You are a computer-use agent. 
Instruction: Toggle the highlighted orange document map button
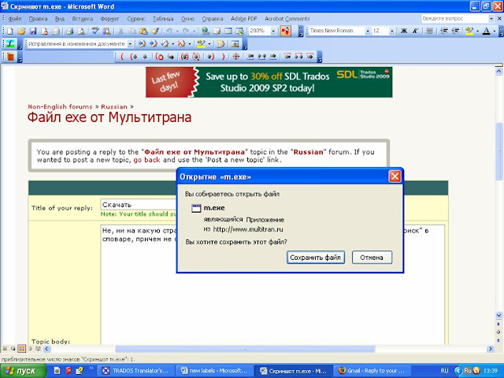click(285, 31)
